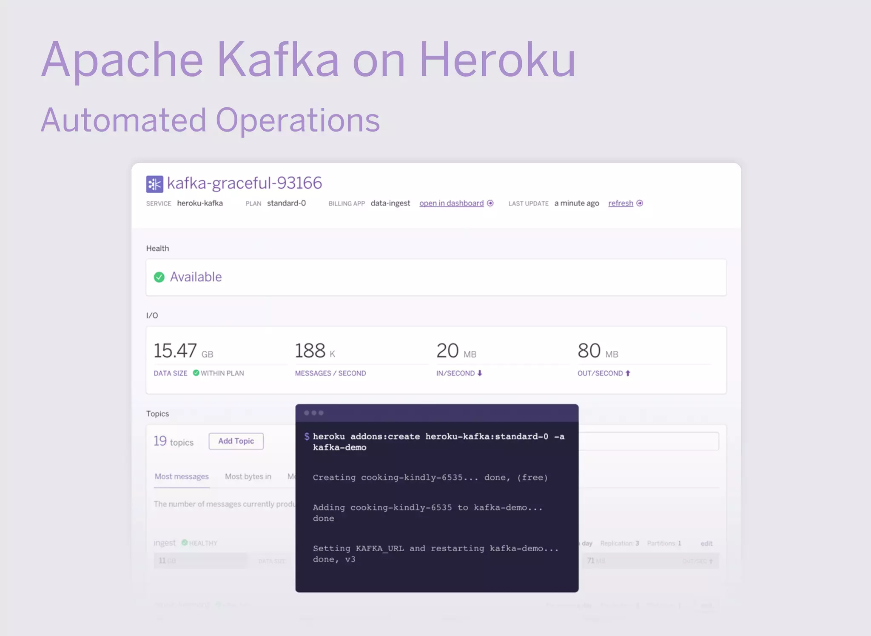Click the circular arrow icon beside refresh

pos(640,203)
